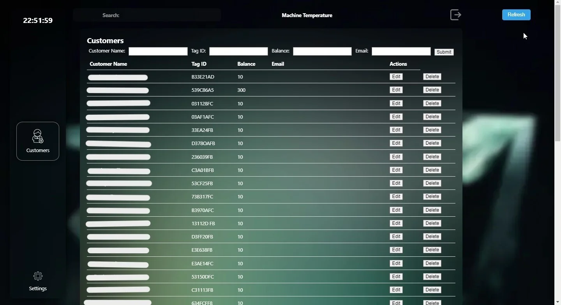Delete customer with tag 539C86A5
This screenshot has width=561, height=305.
point(432,90)
